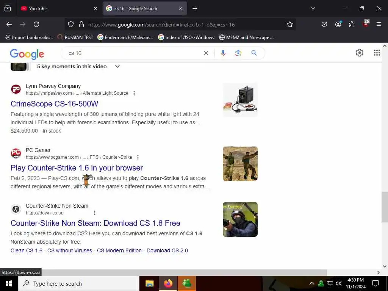Open the Firefox hamburger menu
The width and height of the screenshot is (388, 291).
point(379,24)
